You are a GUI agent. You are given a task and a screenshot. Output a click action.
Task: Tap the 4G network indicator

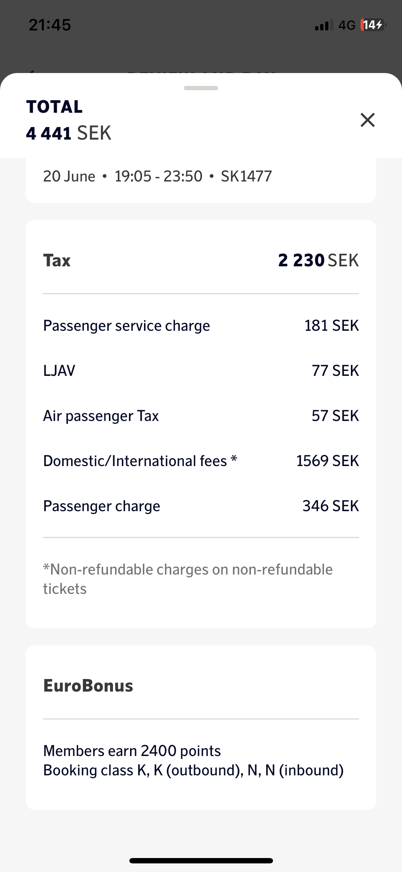[347, 25]
